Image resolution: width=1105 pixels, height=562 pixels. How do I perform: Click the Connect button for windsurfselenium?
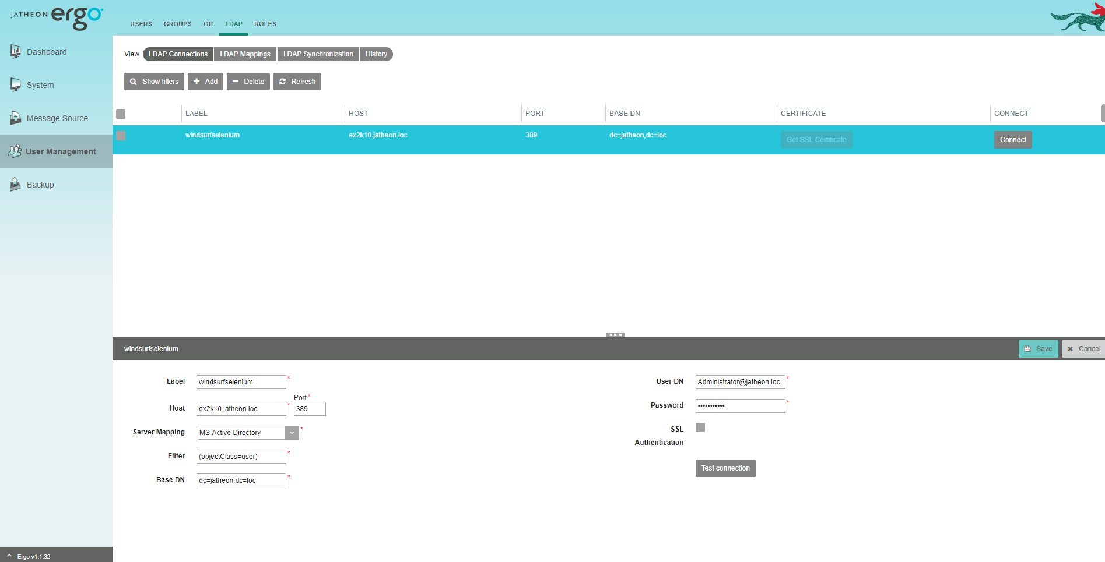1013,140
